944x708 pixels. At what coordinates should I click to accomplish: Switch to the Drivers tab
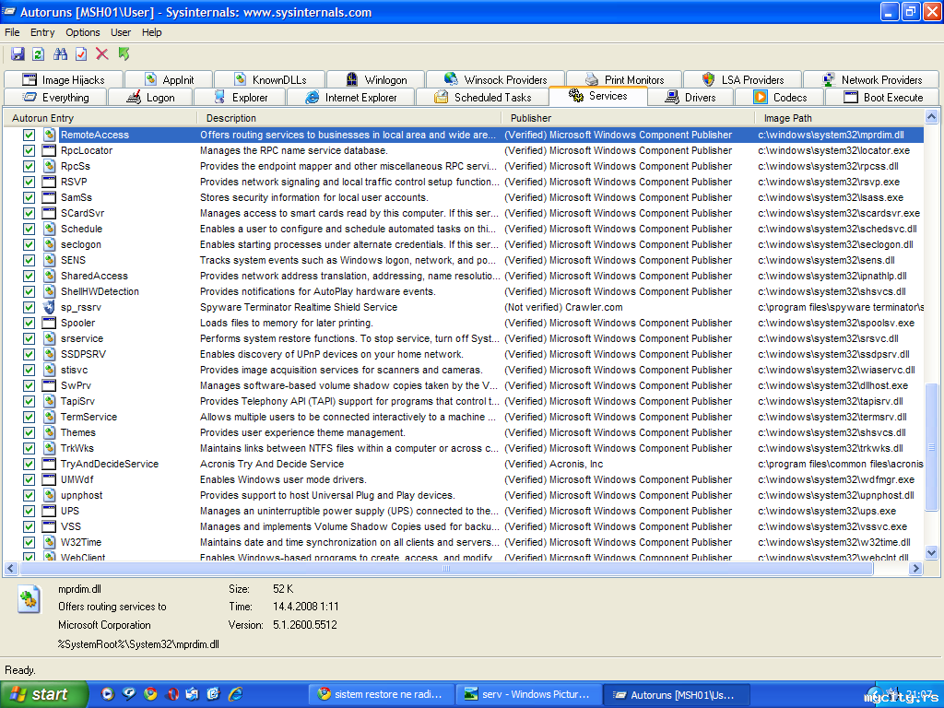[690, 97]
